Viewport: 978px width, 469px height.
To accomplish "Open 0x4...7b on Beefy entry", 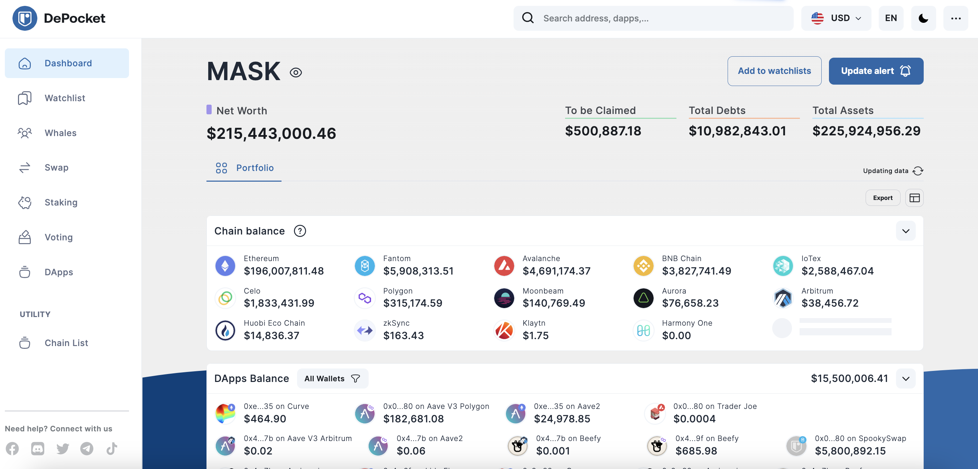I will [x=554, y=446].
